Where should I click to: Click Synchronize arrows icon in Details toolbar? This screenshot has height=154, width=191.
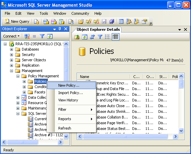pyautogui.click(x=92, y=37)
